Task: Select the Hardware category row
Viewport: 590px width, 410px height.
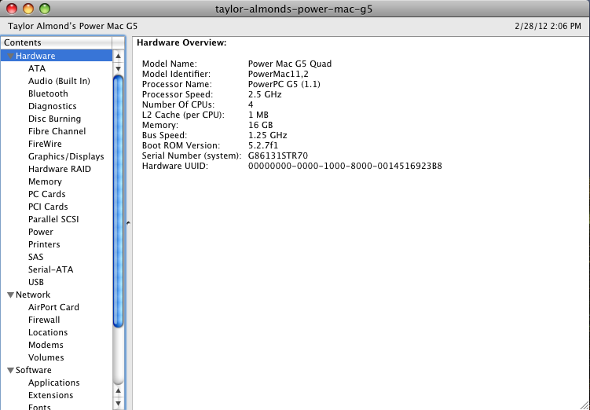Action: tap(57, 56)
